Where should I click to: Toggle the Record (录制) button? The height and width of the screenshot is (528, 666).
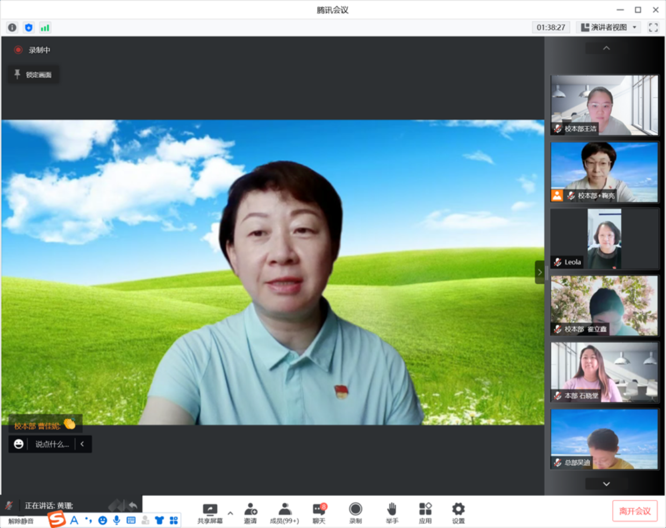coord(355,512)
